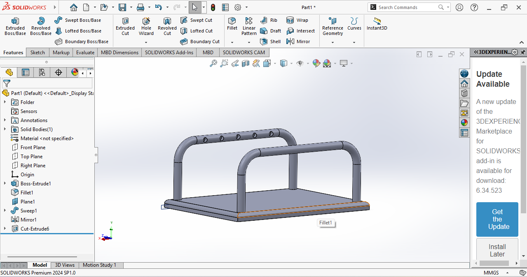
Task: Choose Boundary Boss/Base feature
Action: (x=82, y=42)
